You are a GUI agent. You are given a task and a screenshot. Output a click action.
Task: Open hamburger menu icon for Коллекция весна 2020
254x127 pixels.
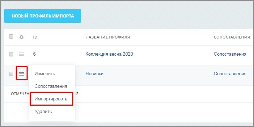click(21, 54)
